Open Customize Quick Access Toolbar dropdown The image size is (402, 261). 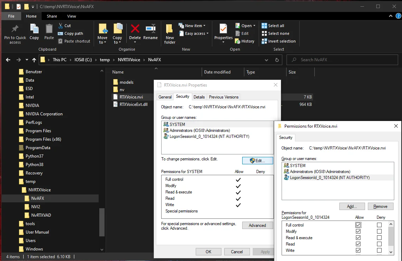pos(33,7)
